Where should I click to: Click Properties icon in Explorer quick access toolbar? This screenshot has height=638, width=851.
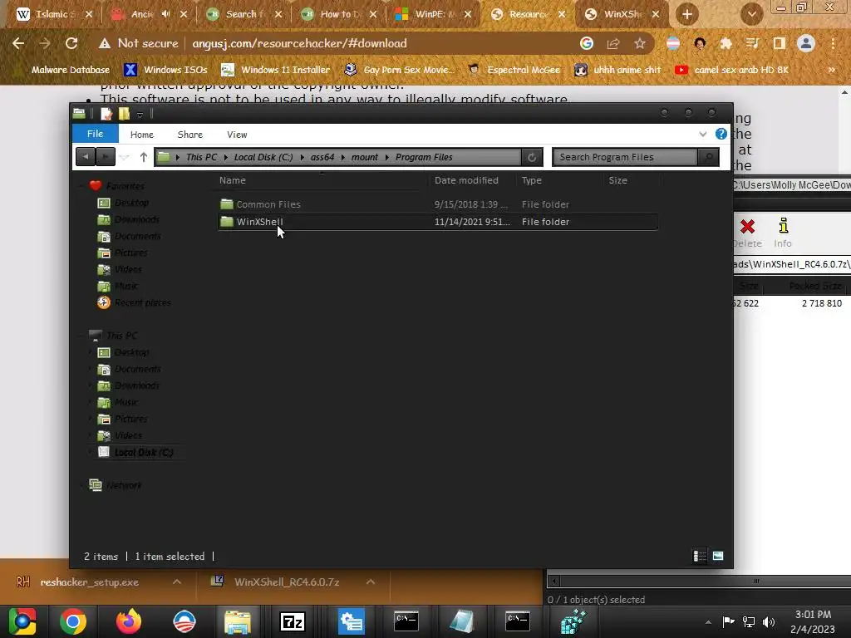(106, 113)
